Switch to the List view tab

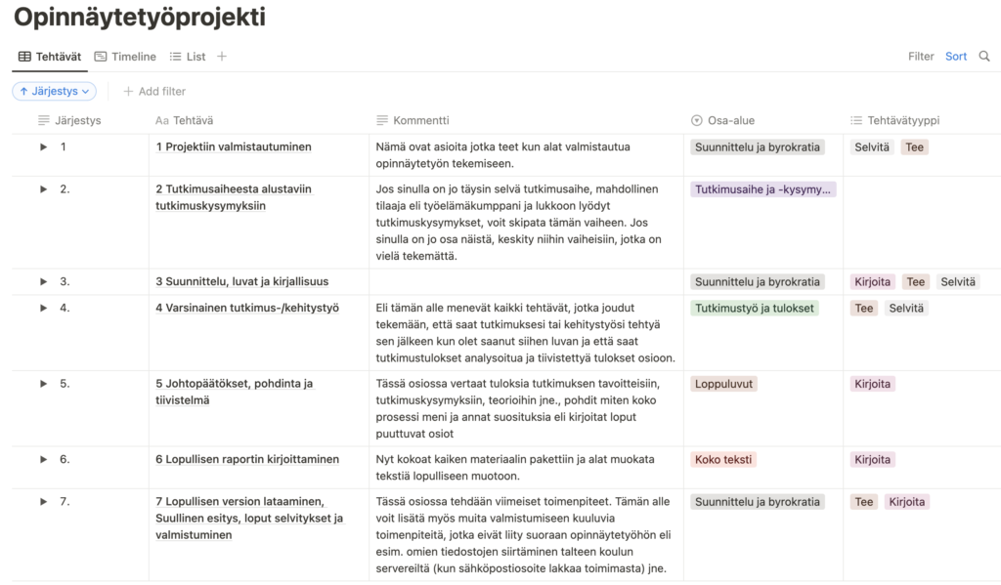(x=188, y=57)
